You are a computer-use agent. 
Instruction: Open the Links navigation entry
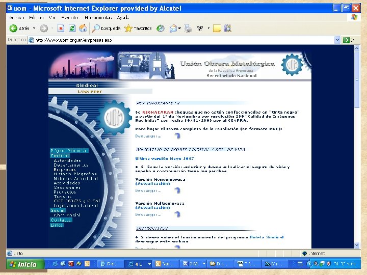click(x=57, y=225)
